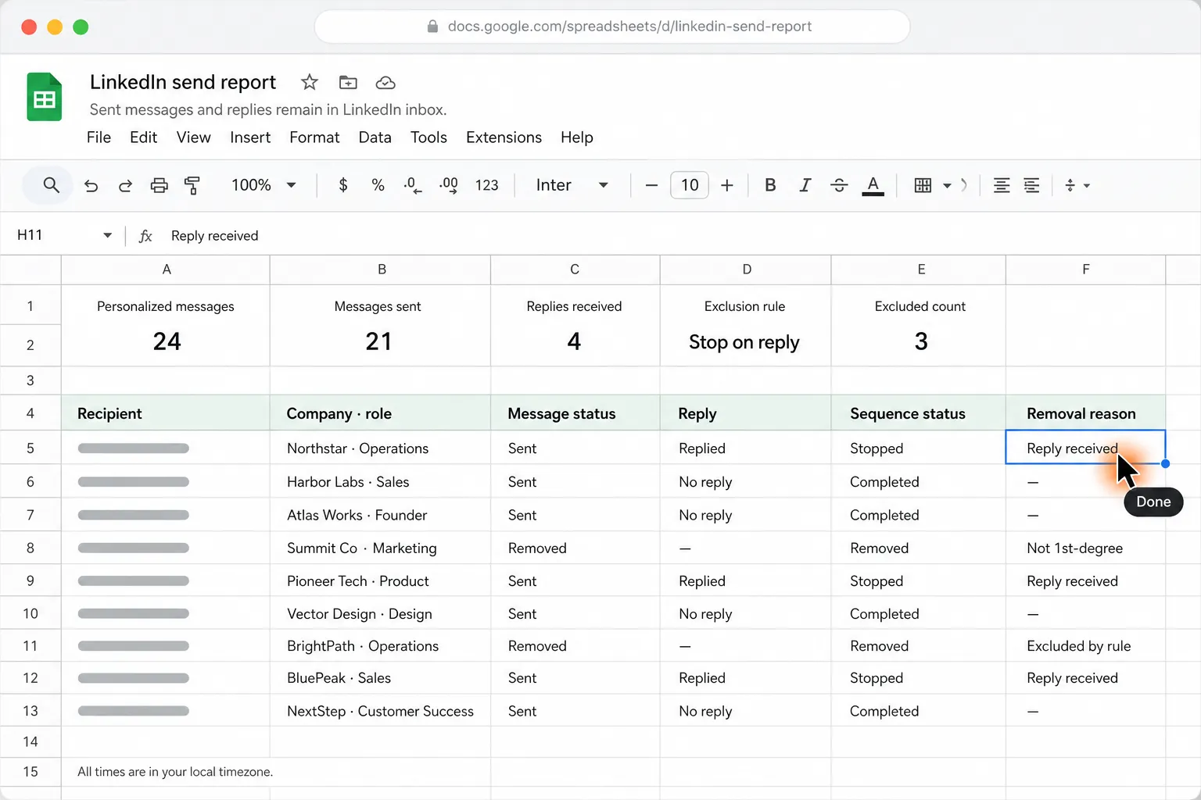This screenshot has height=800, width=1201.
Task: Open the Tools menu
Action: pyautogui.click(x=428, y=137)
